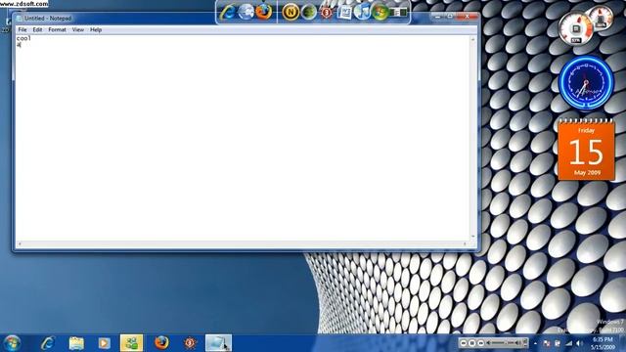Pause playback on taskbar media toolbar
Screen dimensions: 626x352
tap(472, 343)
